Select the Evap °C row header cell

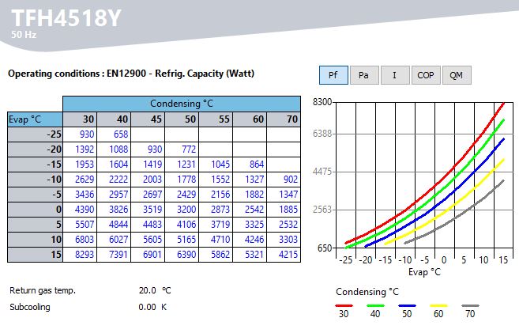point(35,119)
